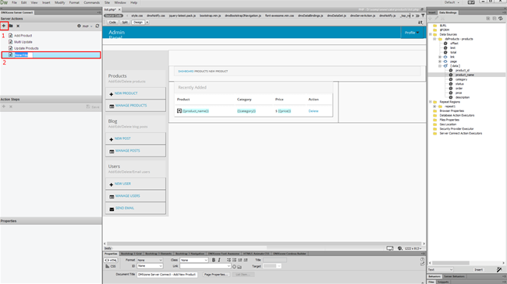Viewport: 507px width, 284px height.
Task: Open the Commands menu
Action: 92,2
